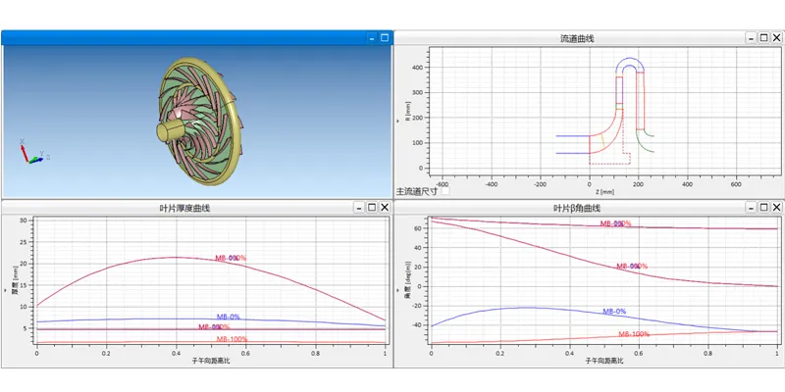Maximize the 叶片厚度曲线 panel

372,208
